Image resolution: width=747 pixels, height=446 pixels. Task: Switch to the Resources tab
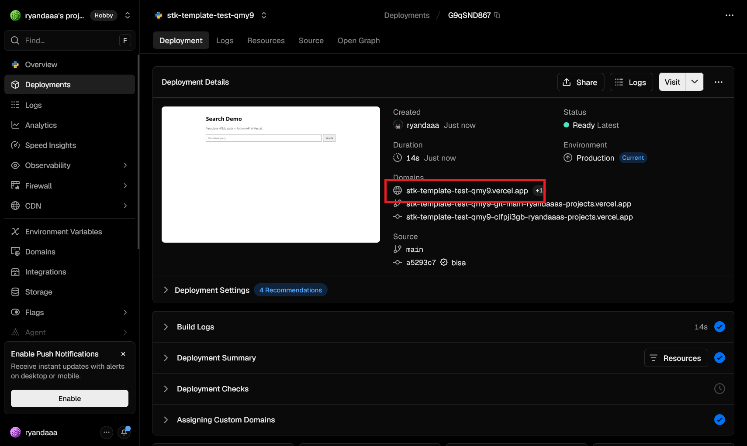(x=266, y=41)
